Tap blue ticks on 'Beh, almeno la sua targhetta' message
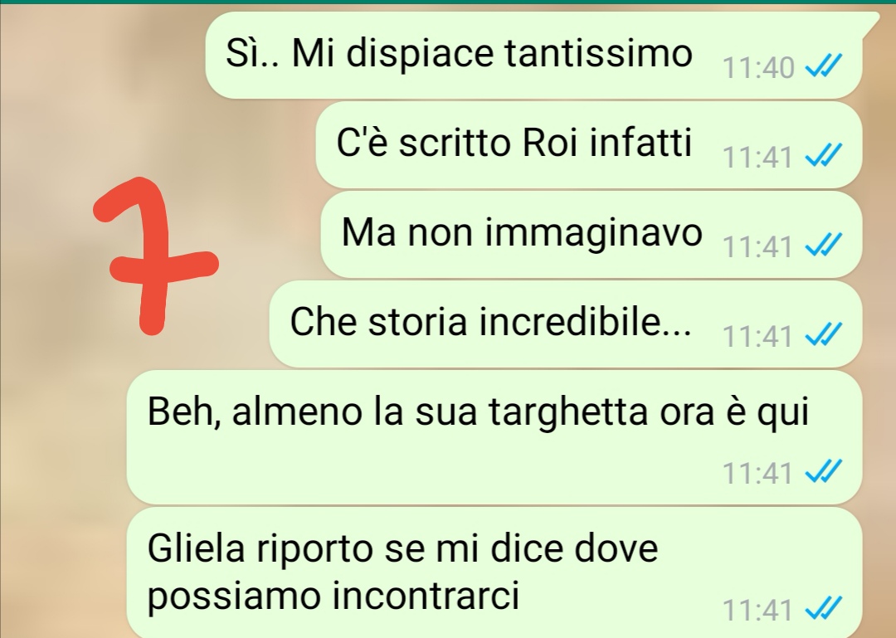This screenshot has height=638, width=896. [823, 471]
